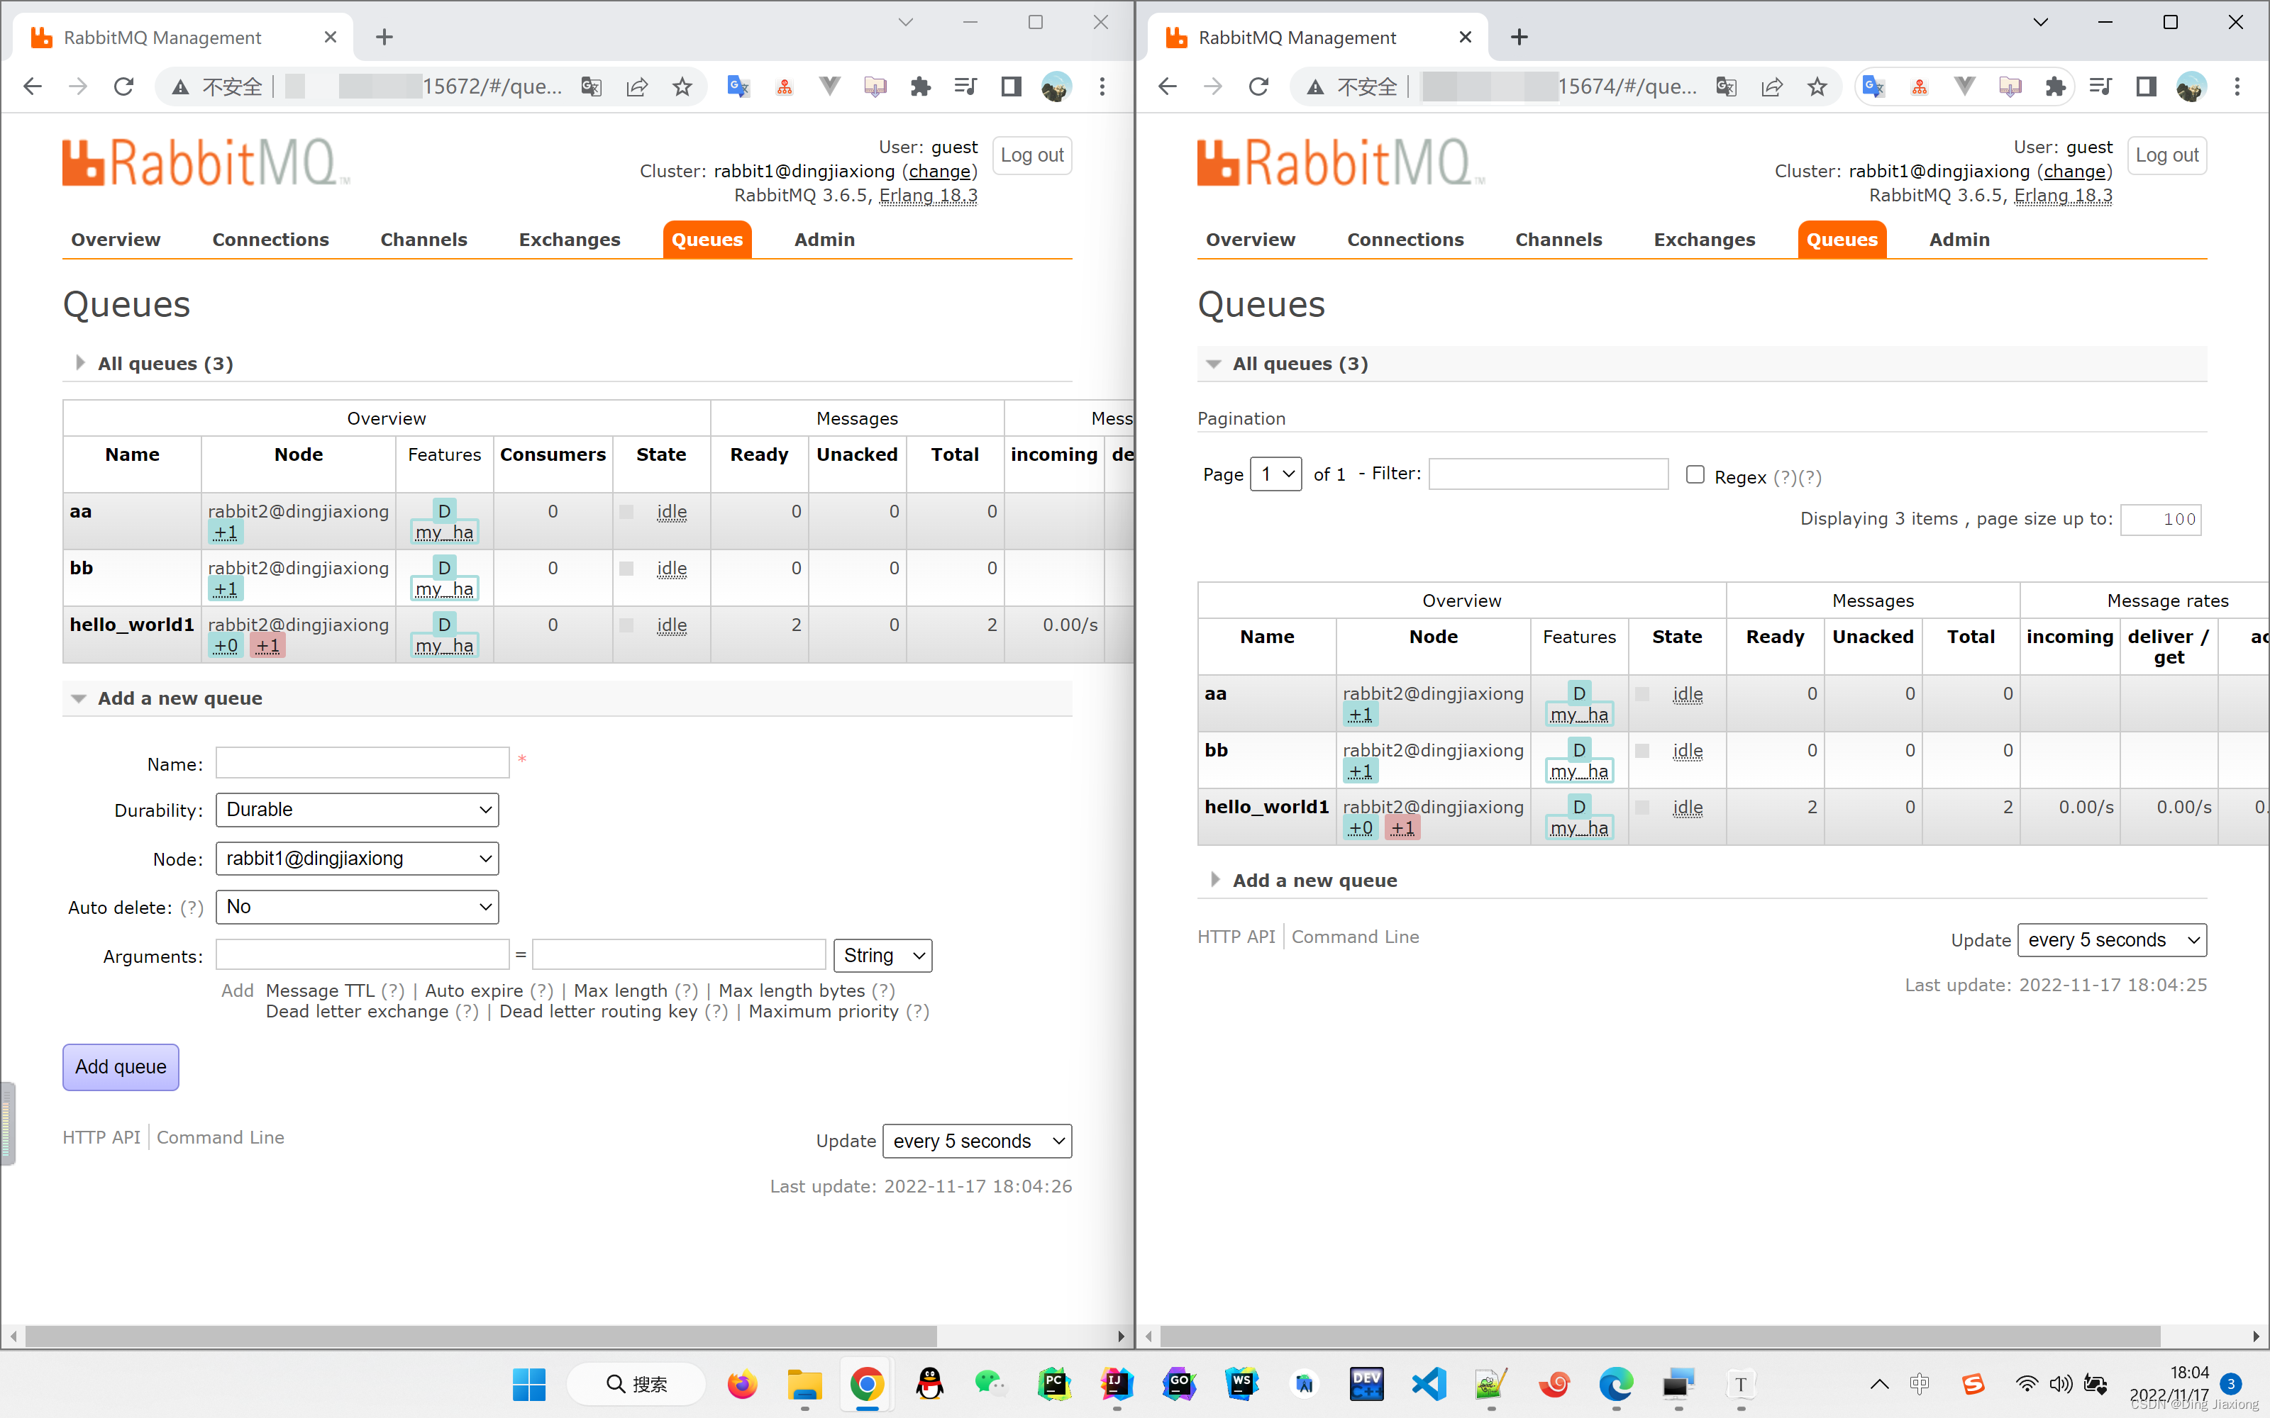This screenshot has width=2270, height=1418.
Task: Open HTTP API link in right window
Action: (1236, 937)
